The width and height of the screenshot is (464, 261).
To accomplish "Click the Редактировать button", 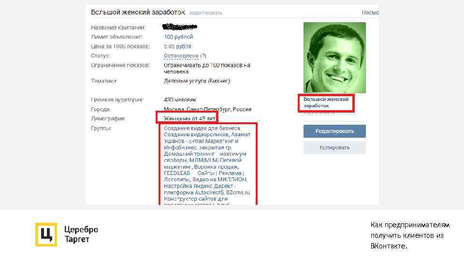I will tap(334, 131).
